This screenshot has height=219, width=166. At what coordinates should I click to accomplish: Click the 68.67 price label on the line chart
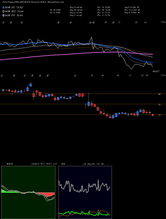tap(156, 71)
